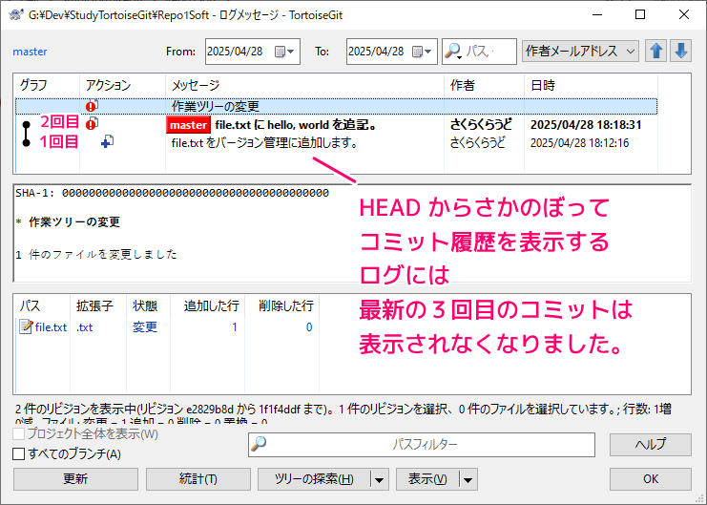Click the 更新 button
Viewport: 707px width, 505px height.
tap(75, 479)
